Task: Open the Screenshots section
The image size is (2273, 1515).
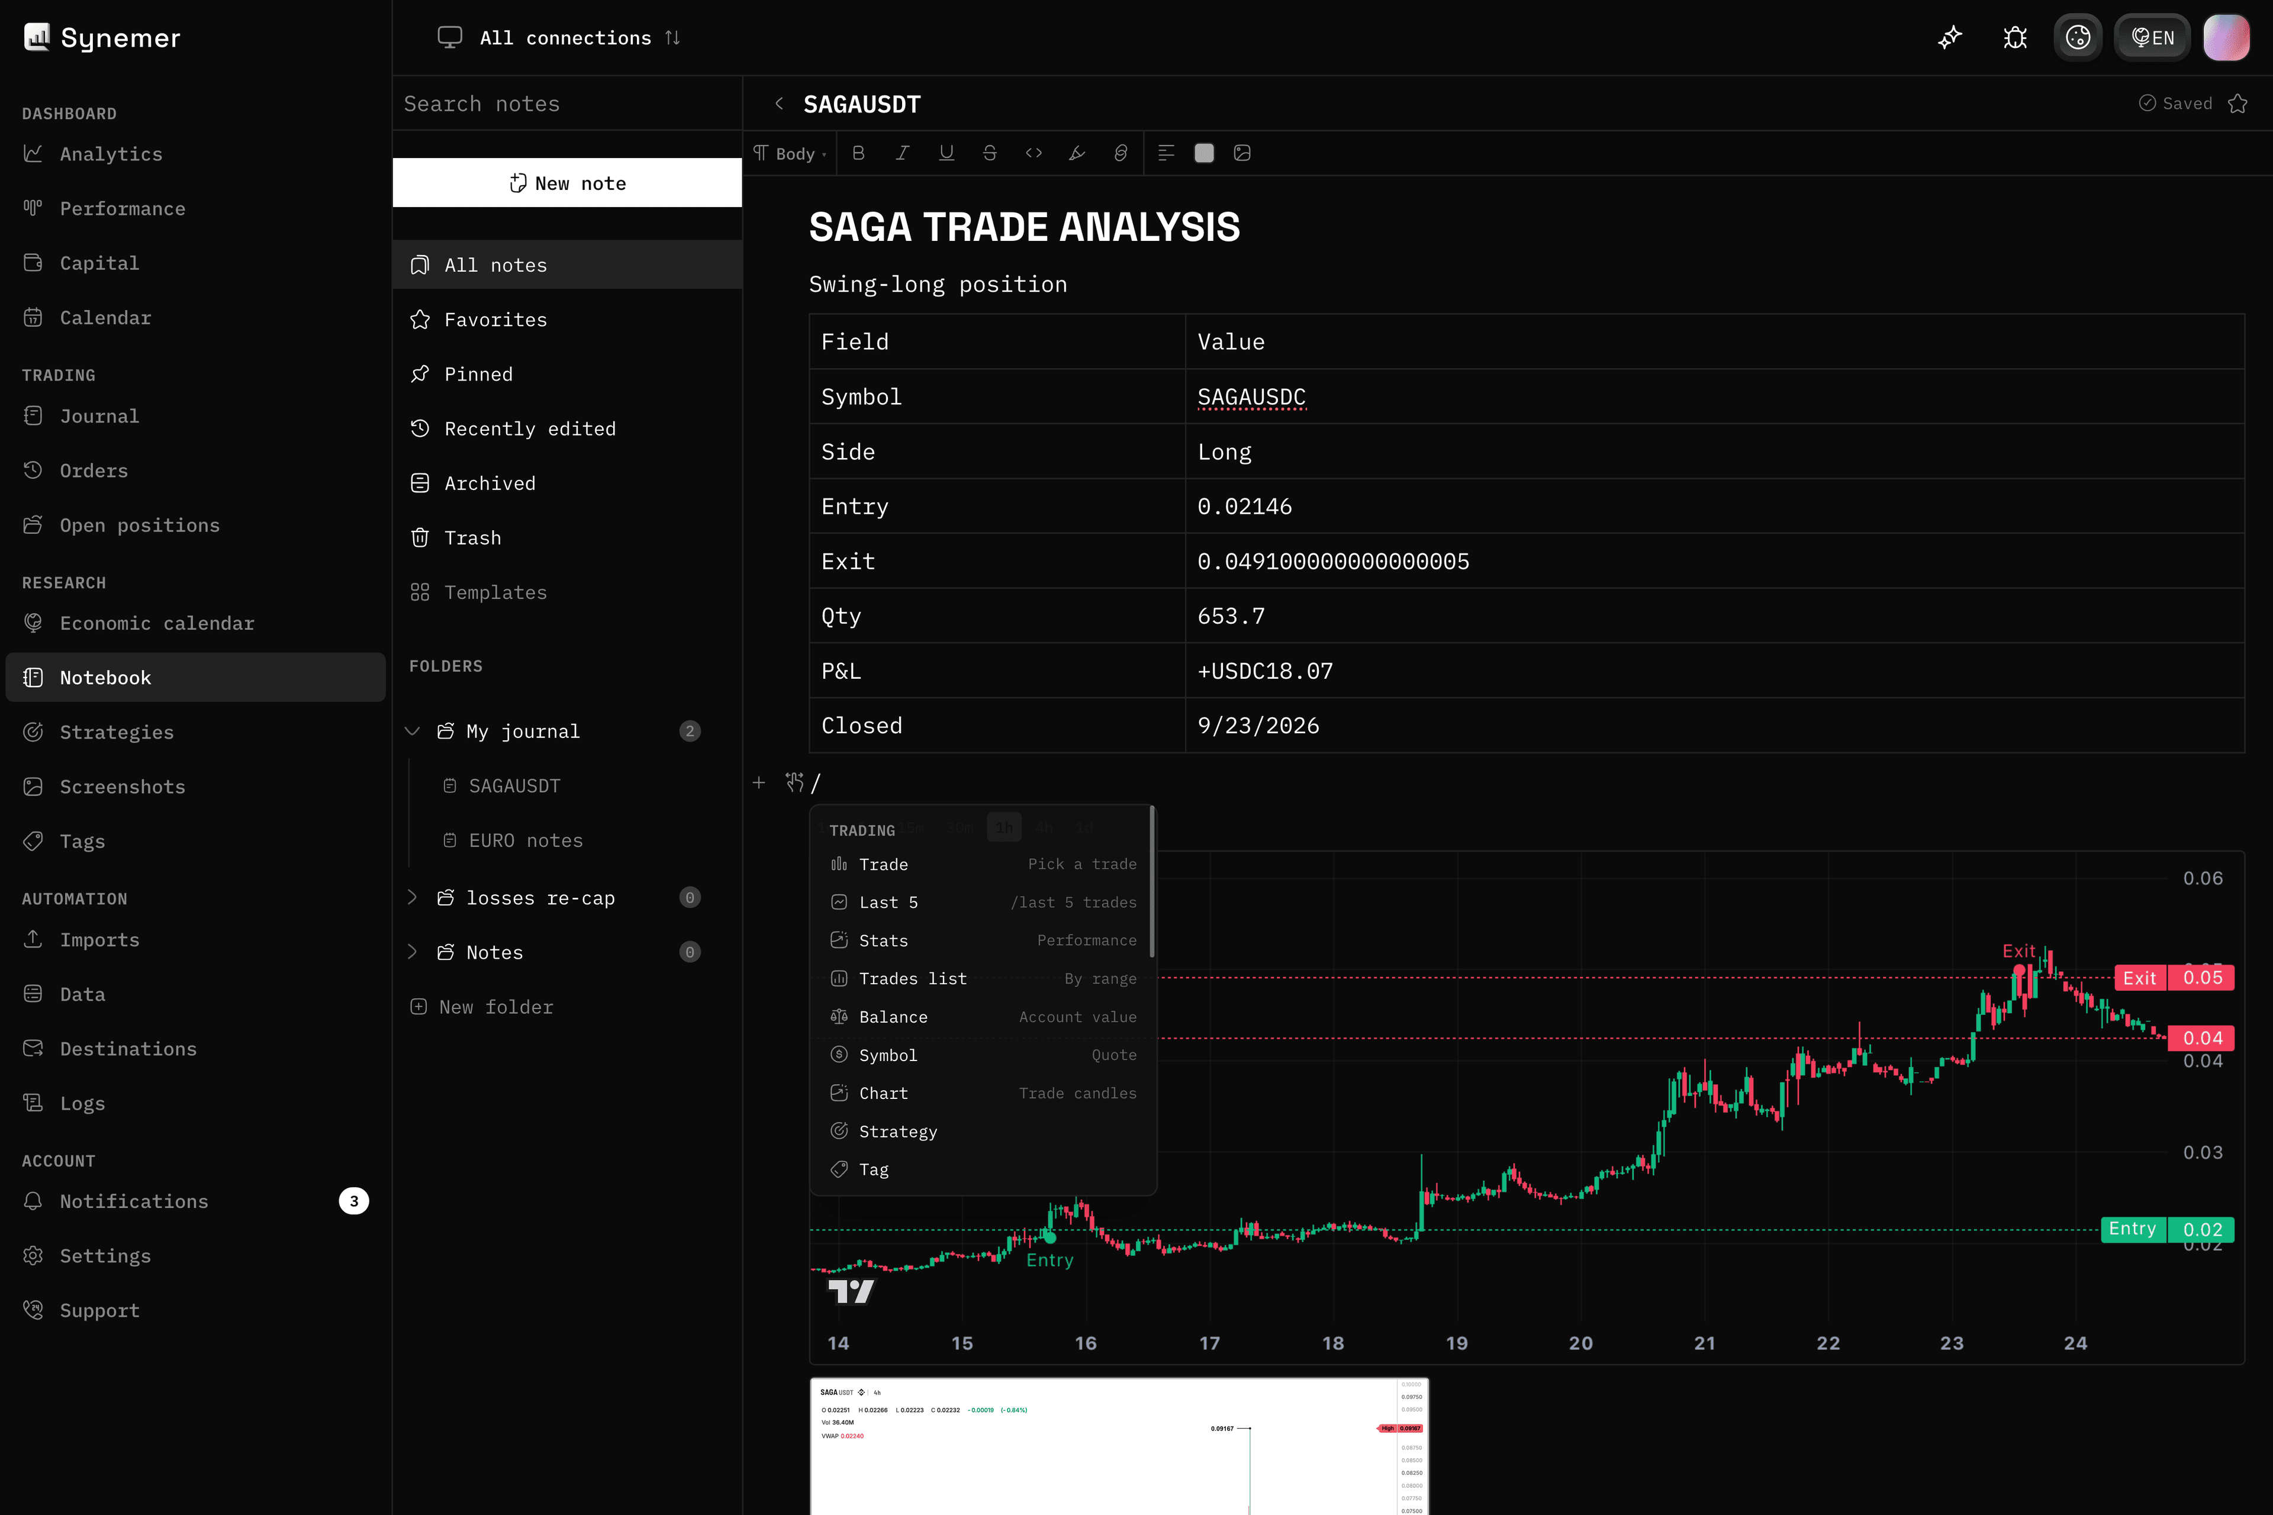Action: click(195, 786)
